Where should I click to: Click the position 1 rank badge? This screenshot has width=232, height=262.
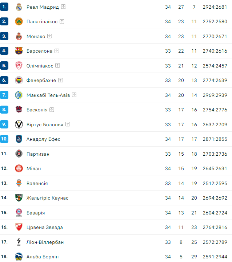pyautogui.click(x=4, y=7)
